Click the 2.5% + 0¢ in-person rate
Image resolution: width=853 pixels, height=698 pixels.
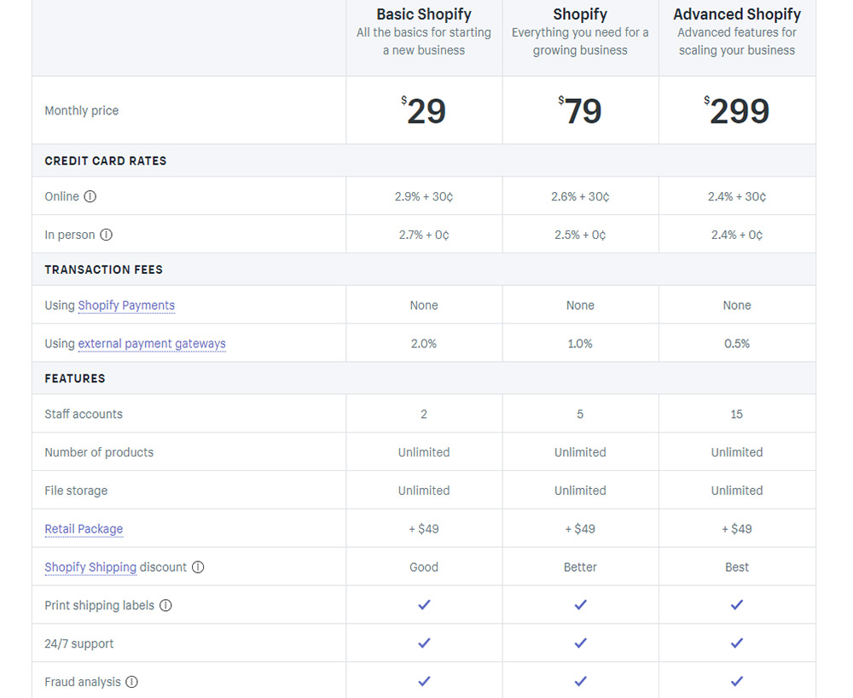[580, 235]
